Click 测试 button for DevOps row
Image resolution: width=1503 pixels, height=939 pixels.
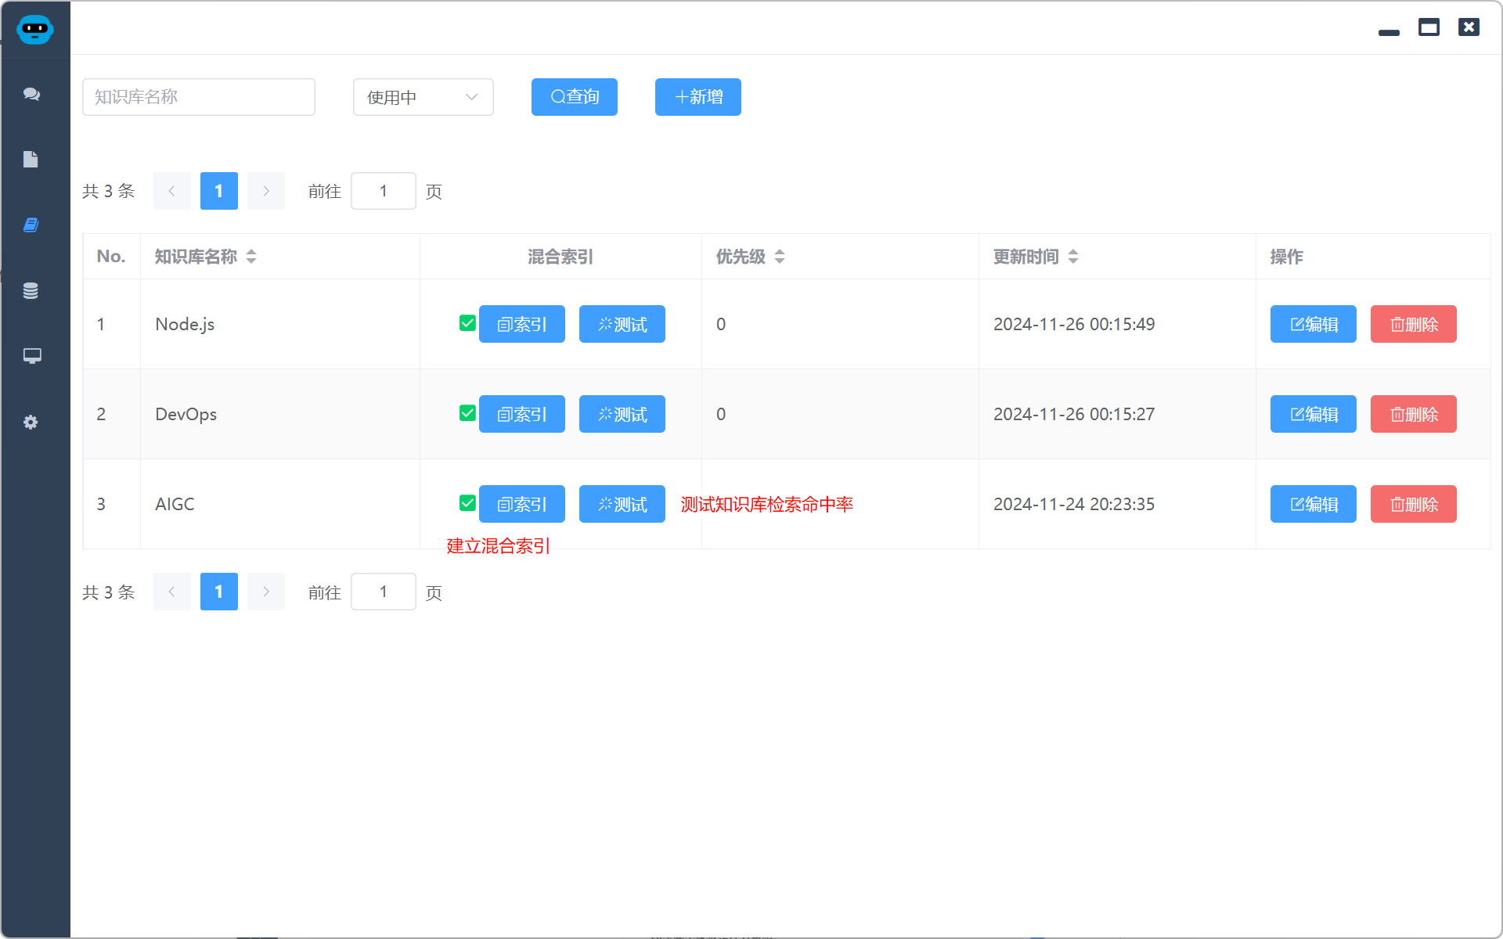[x=622, y=414]
